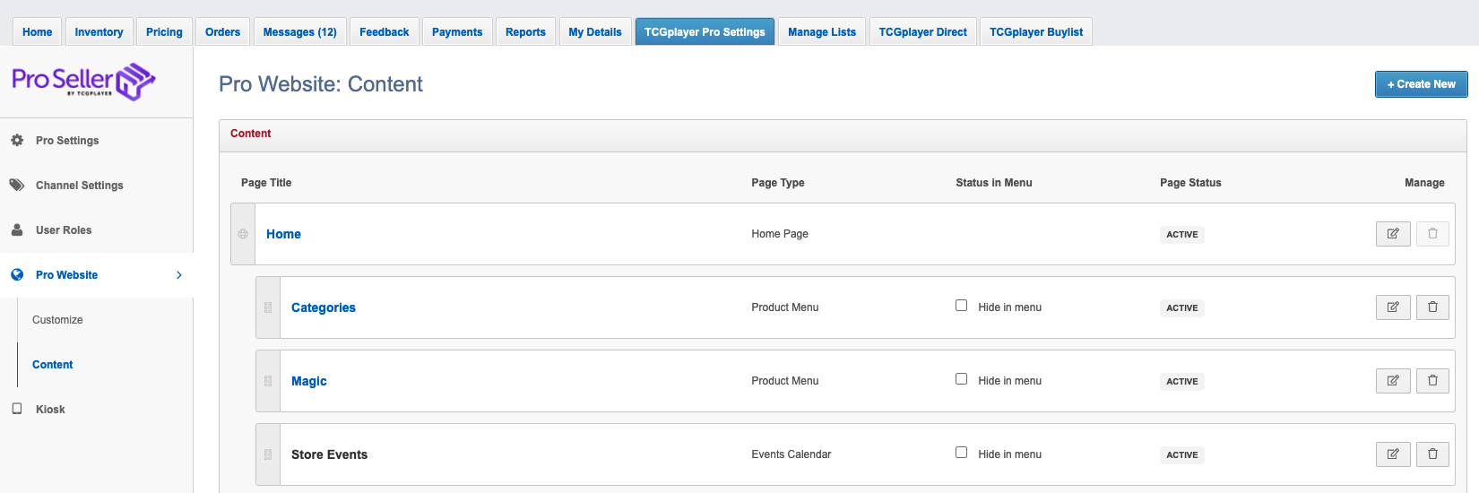
Task: Delete the Store Events page
Action: [1432, 454]
